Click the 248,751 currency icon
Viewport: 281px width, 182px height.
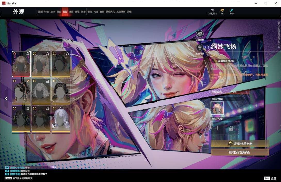pyautogui.click(x=213, y=10)
